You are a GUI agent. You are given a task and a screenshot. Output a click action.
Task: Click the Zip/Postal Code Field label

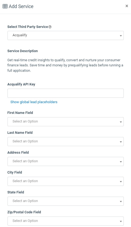point(24,212)
